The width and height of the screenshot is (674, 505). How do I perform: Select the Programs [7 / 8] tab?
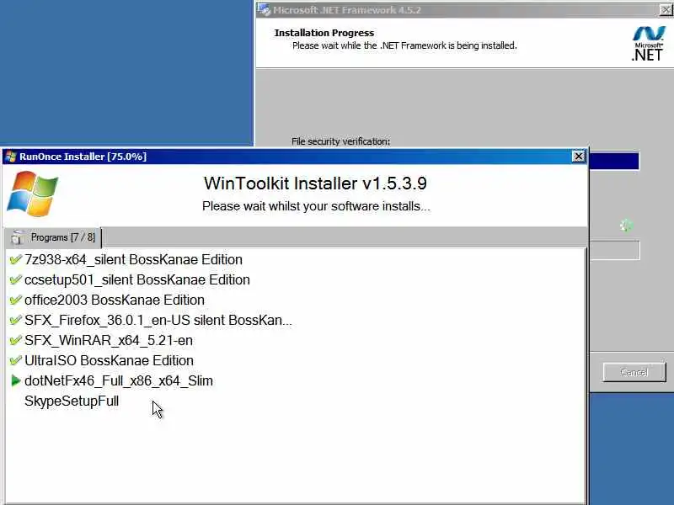(53, 237)
